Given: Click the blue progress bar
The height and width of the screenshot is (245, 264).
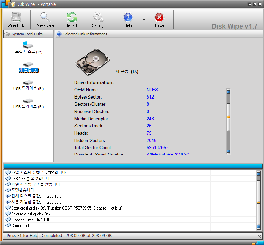Looking at the screenshot, I should click(x=133, y=166).
